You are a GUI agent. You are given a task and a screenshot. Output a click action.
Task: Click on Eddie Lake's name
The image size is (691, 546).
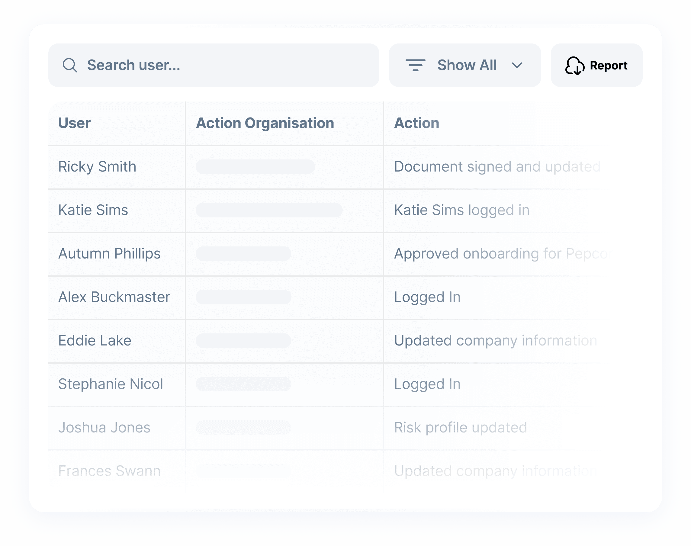(95, 340)
